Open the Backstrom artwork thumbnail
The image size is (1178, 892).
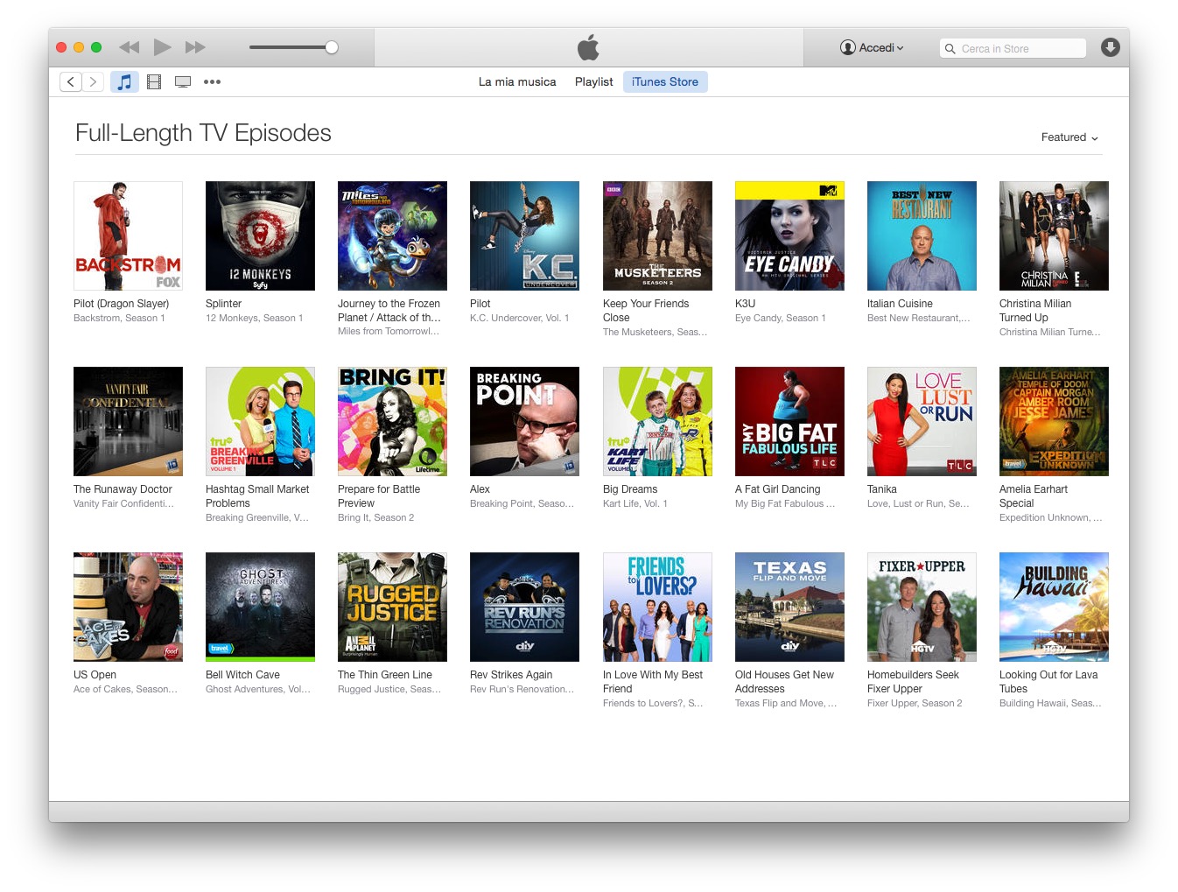click(128, 235)
